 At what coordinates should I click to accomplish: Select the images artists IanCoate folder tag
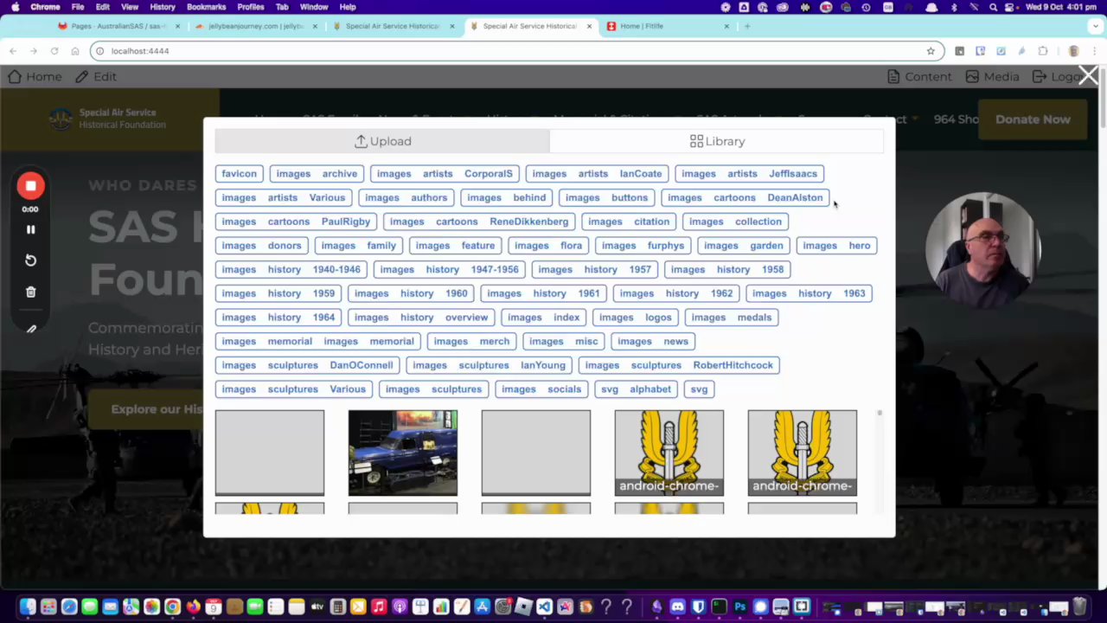[597, 174]
